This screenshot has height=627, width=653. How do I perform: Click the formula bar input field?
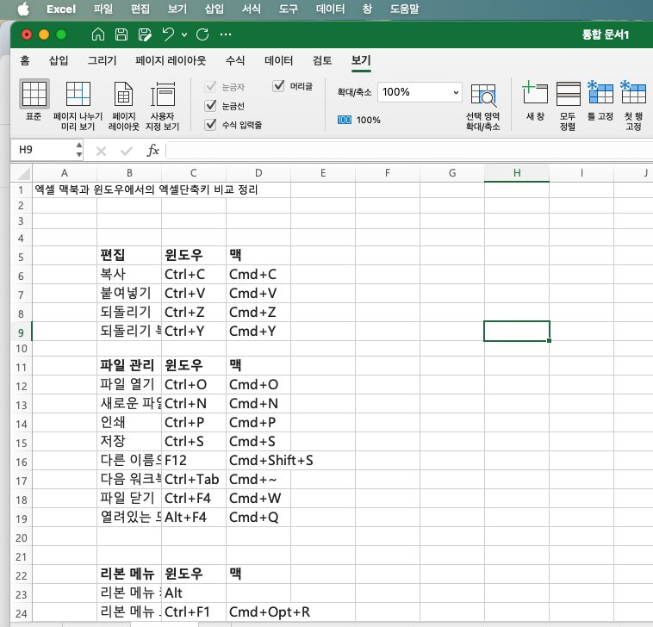coord(409,151)
